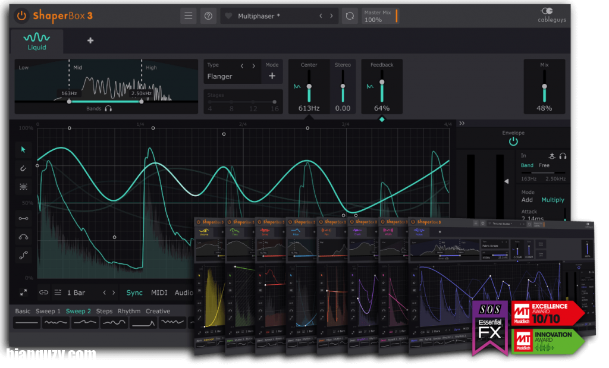
Task: Collapse the Envelope panel with double chevron
Action: 462,124
